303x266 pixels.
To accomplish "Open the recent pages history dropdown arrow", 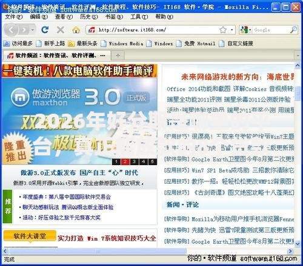I will pos(33,30).
